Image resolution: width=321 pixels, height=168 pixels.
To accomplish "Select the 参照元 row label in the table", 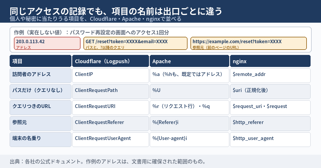I will 41,123.
